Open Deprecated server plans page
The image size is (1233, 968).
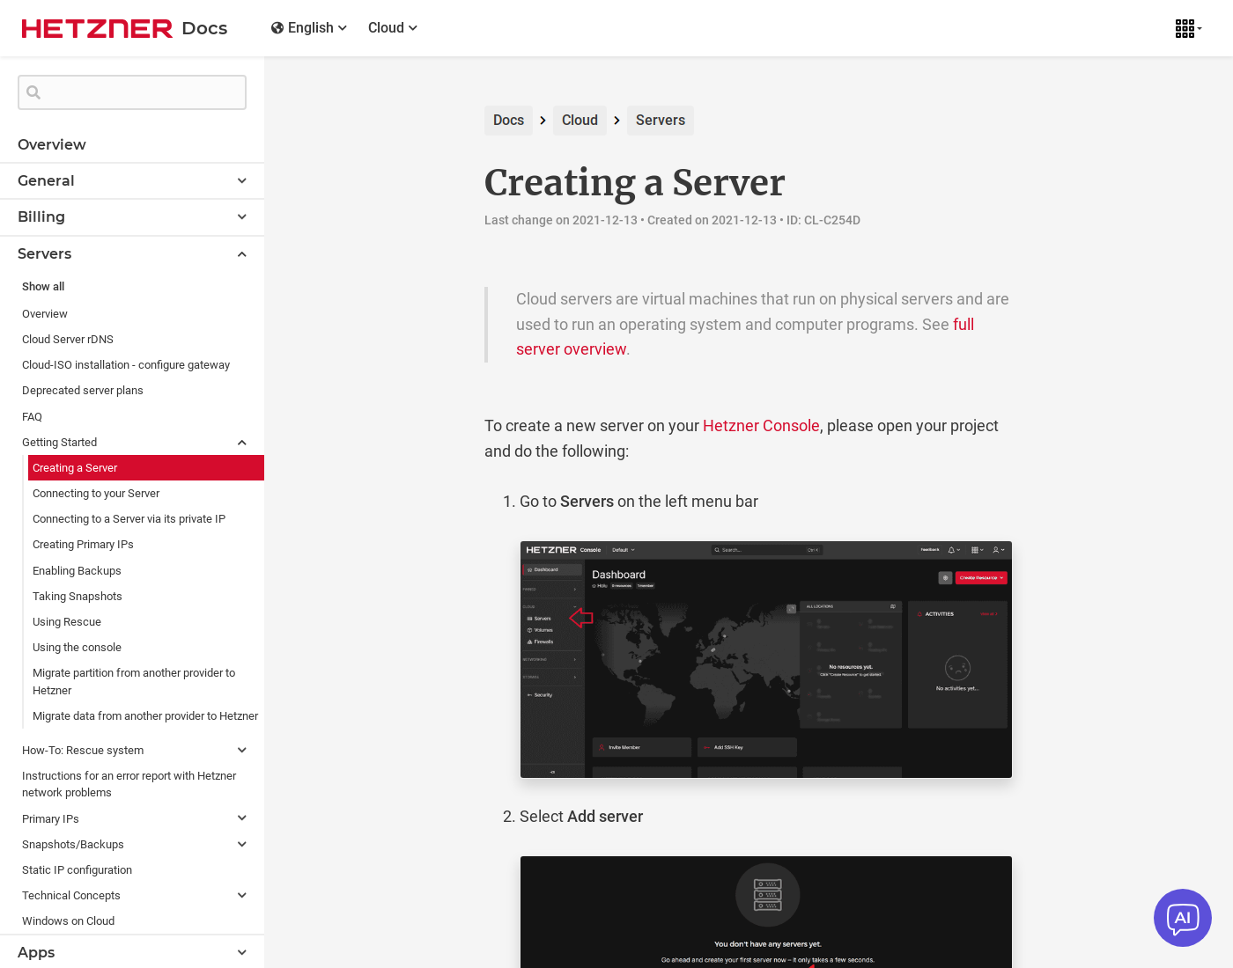(83, 391)
